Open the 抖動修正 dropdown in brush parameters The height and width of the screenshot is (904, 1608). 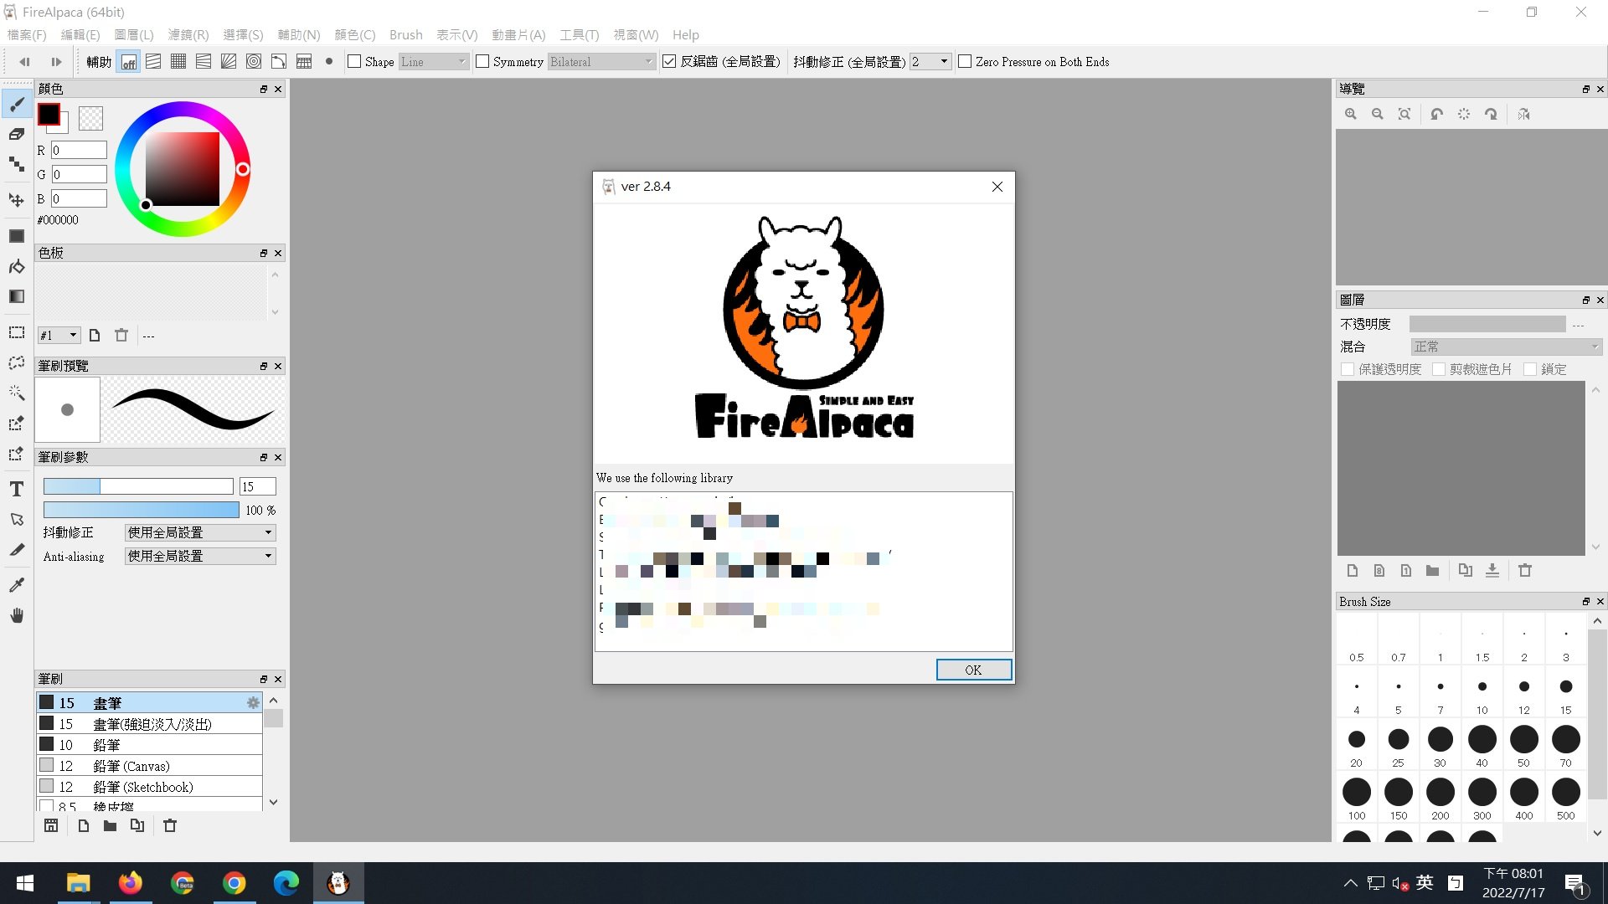pyautogui.click(x=200, y=532)
